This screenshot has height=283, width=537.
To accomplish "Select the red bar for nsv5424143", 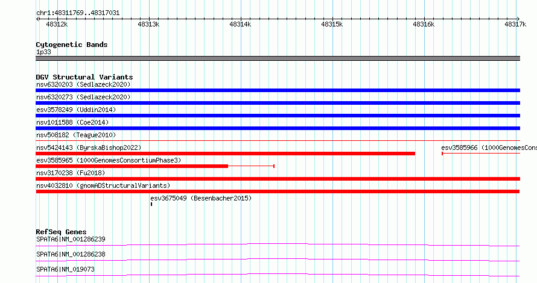I will point(225,154).
